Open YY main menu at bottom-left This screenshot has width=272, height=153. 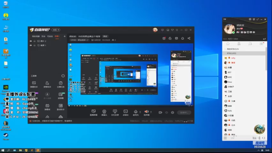tap(225, 138)
